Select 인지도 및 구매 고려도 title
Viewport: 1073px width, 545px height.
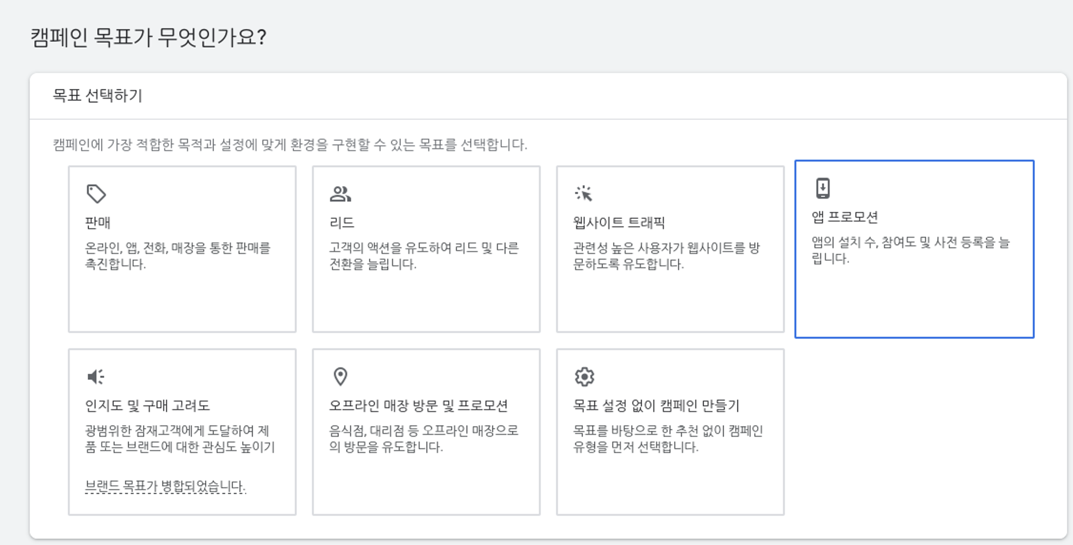point(147,405)
